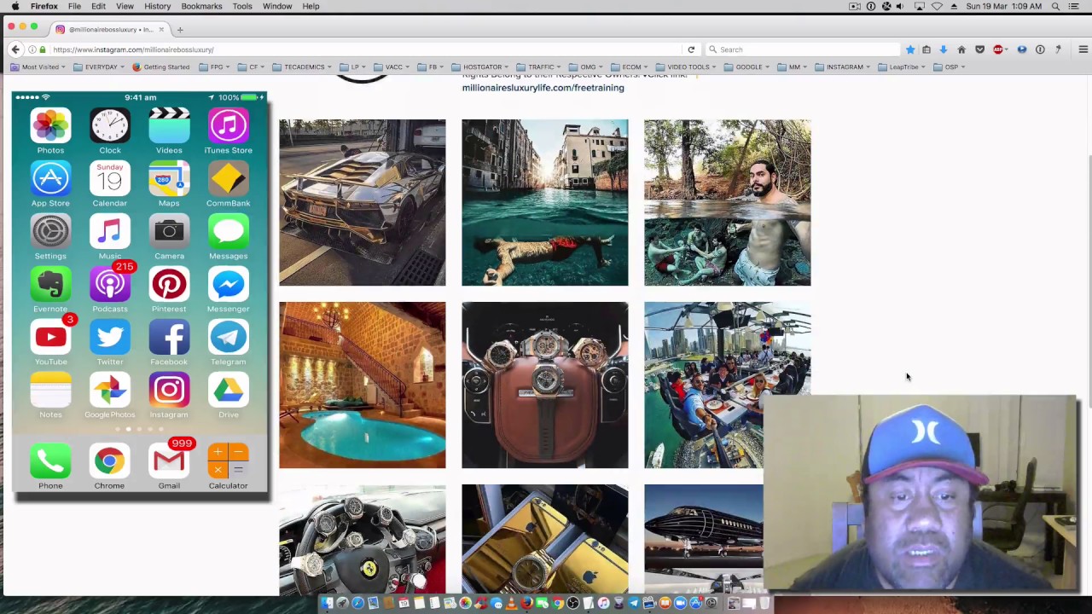Expand the EVERYDAY bookmarks folder

point(100,67)
